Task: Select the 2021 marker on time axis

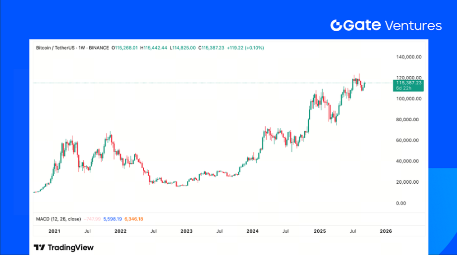Action: pyautogui.click(x=55, y=231)
